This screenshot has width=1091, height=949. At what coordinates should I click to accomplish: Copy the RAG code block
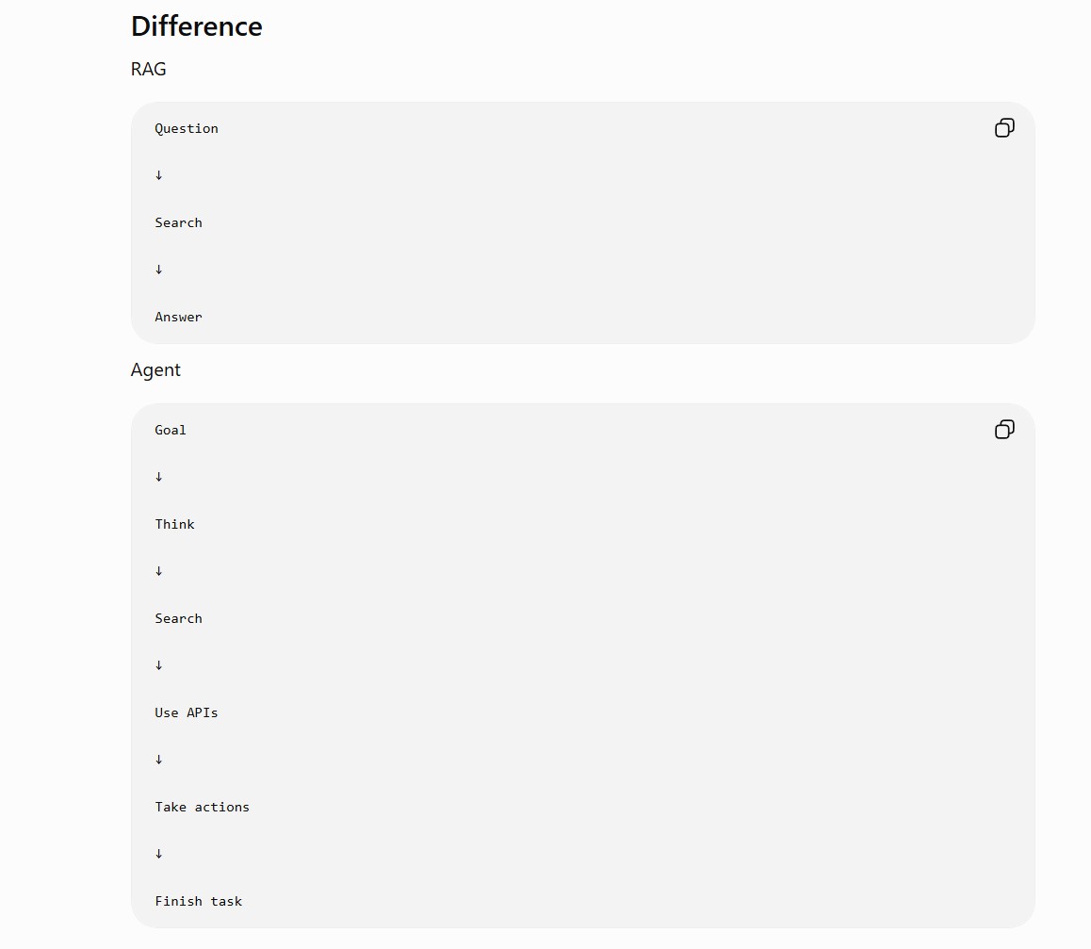[x=1004, y=128]
